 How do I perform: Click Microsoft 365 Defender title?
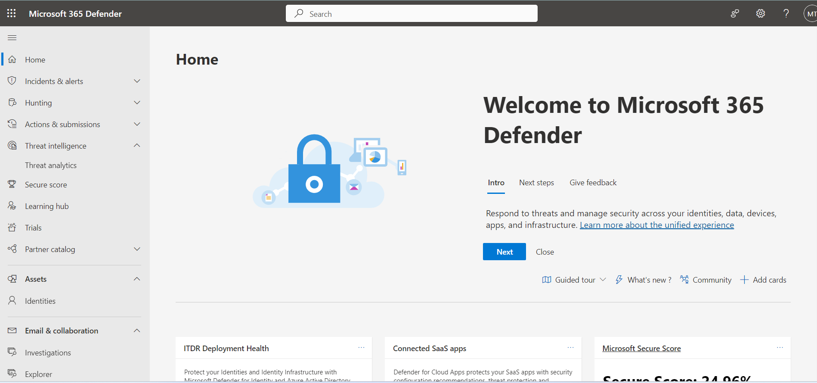75,14
